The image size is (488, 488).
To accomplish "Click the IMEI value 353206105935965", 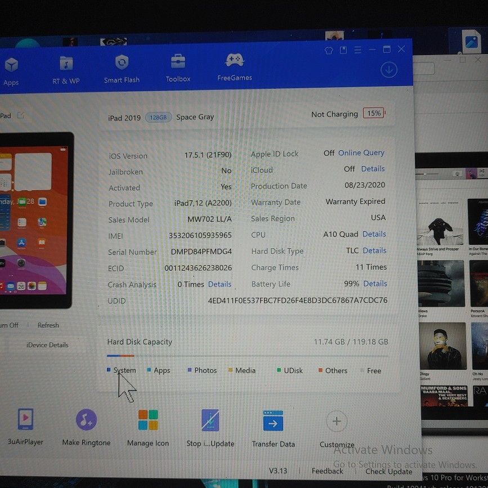I will pos(200,235).
